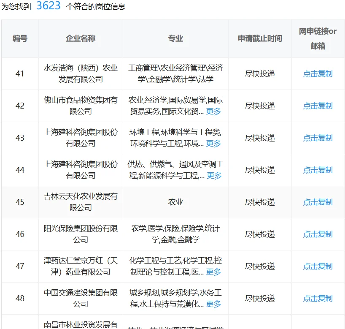This screenshot has height=329, width=345.
Task: Click 尽快投递 deadline in row 41
Action: point(260,73)
